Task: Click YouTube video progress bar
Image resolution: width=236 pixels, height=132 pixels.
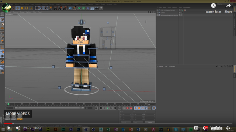Action: coord(118,123)
